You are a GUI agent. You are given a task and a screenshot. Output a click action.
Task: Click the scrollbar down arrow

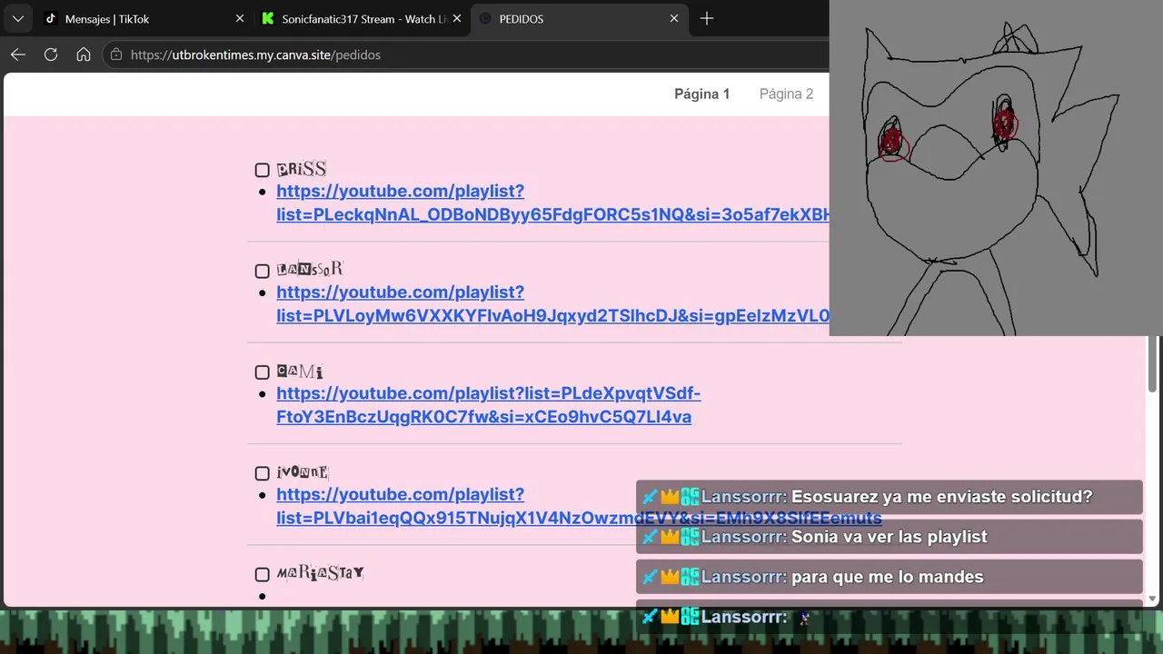(x=1153, y=599)
